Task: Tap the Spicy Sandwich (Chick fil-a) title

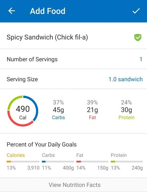Action: pyautogui.click(x=47, y=37)
